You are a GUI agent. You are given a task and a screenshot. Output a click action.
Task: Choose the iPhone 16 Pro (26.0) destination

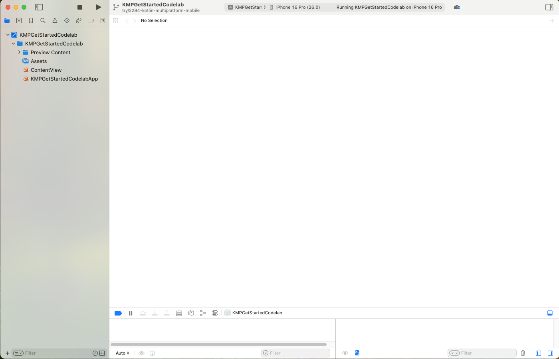295,7
